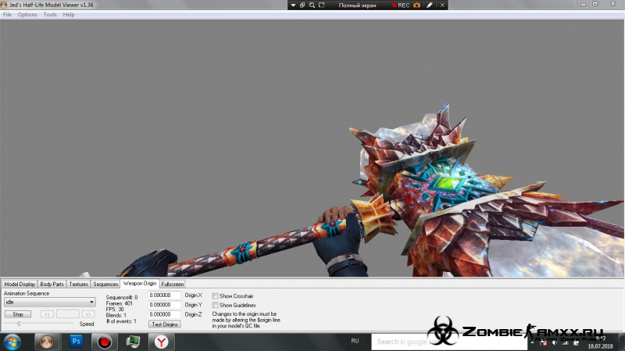Open Yandex Browser from the taskbar
Screen dimensions: 625x351
162,342
